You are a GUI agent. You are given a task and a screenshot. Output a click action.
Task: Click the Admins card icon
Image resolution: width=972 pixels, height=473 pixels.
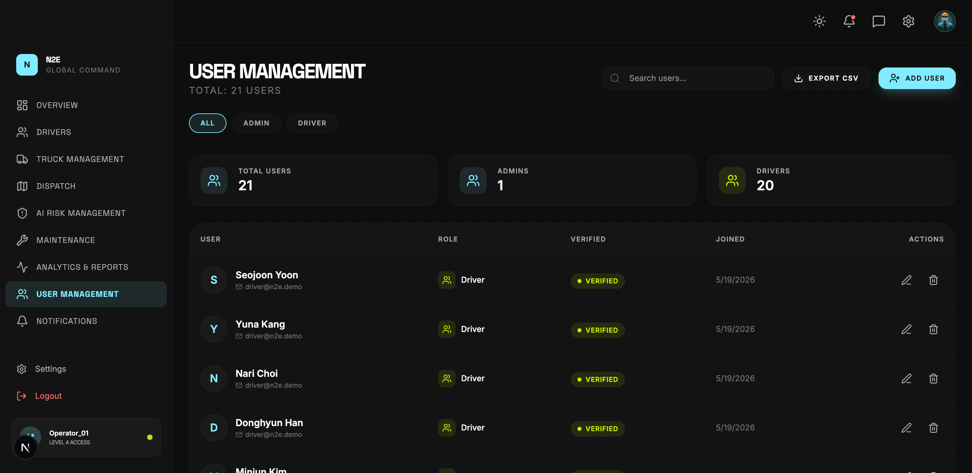pos(473,180)
